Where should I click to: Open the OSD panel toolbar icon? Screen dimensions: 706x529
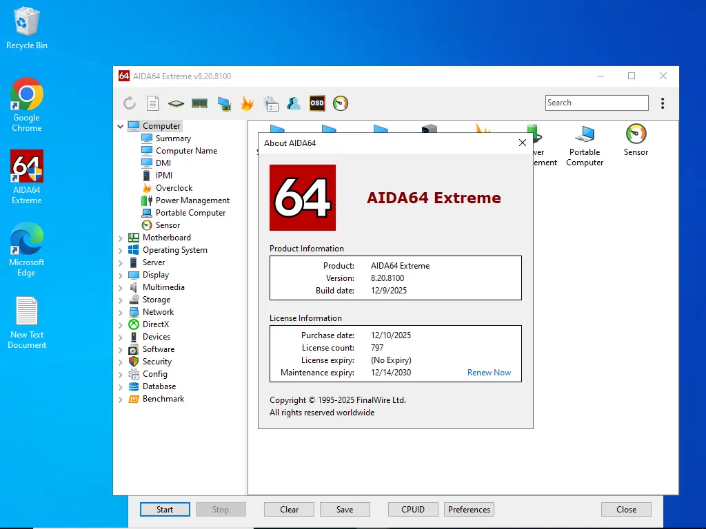pyautogui.click(x=317, y=103)
